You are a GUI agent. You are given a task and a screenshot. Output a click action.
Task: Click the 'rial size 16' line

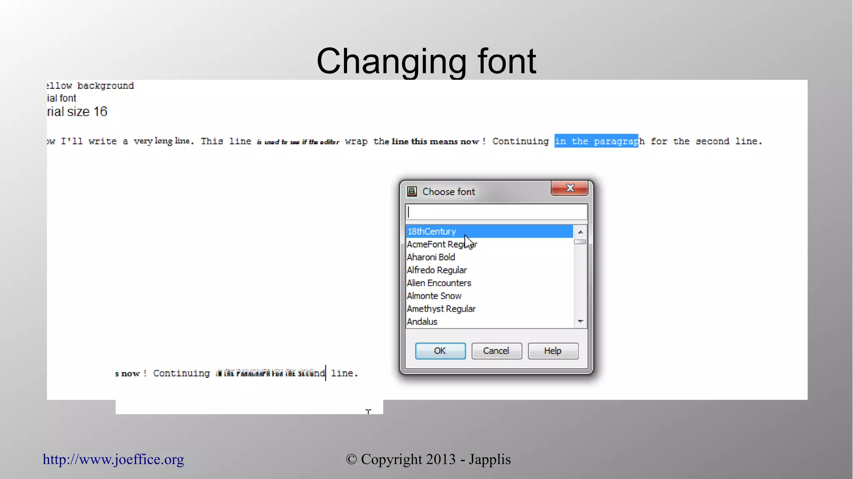(77, 112)
